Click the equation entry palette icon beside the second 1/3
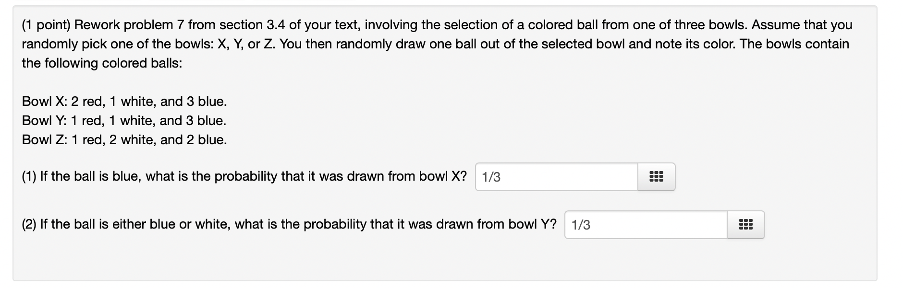The height and width of the screenshot is (288, 903). pos(745,224)
